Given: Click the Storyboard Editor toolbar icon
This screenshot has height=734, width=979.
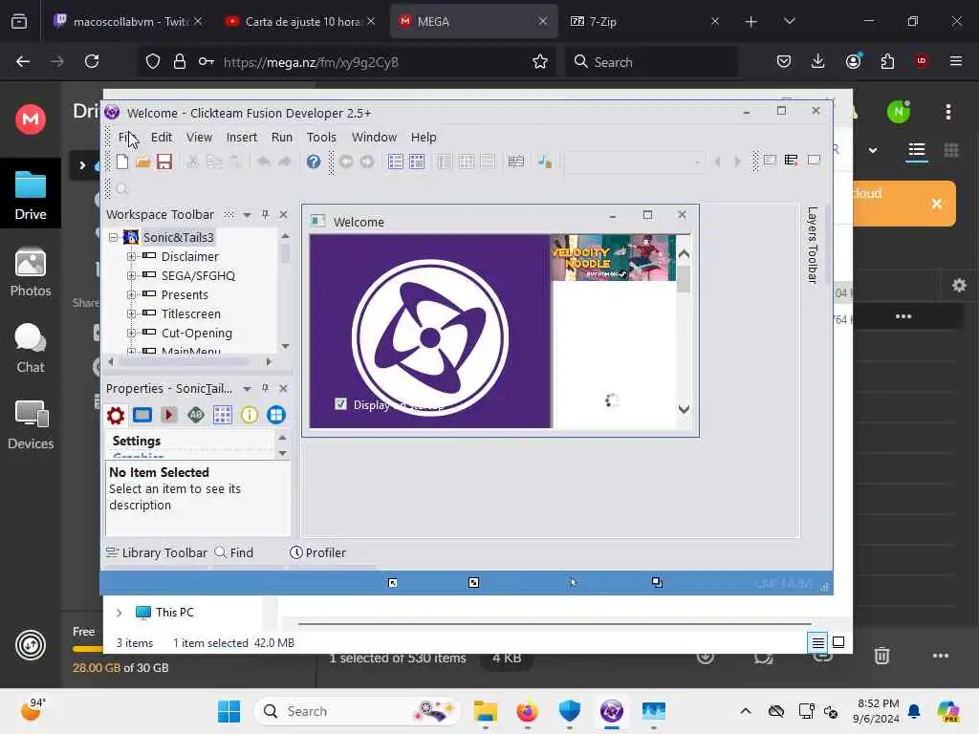Looking at the screenshot, I should pyautogui.click(x=395, y=162).
